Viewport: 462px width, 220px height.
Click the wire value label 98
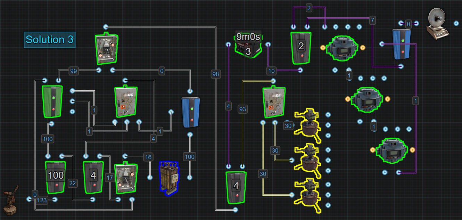pos(215,74)
